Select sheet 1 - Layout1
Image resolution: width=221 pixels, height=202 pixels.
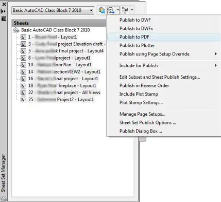point(53,37)
